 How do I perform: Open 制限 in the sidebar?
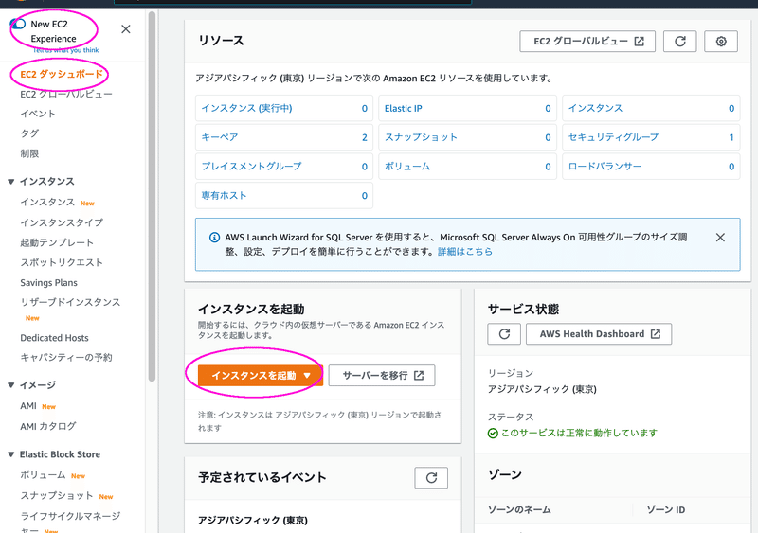29,153
